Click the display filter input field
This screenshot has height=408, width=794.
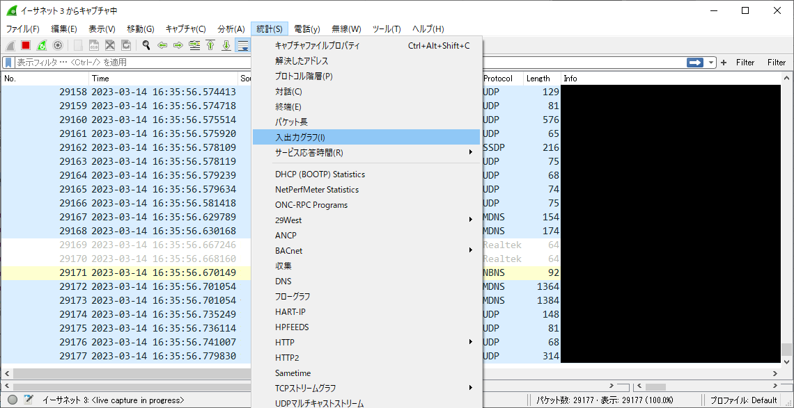[x=350, y=63]
